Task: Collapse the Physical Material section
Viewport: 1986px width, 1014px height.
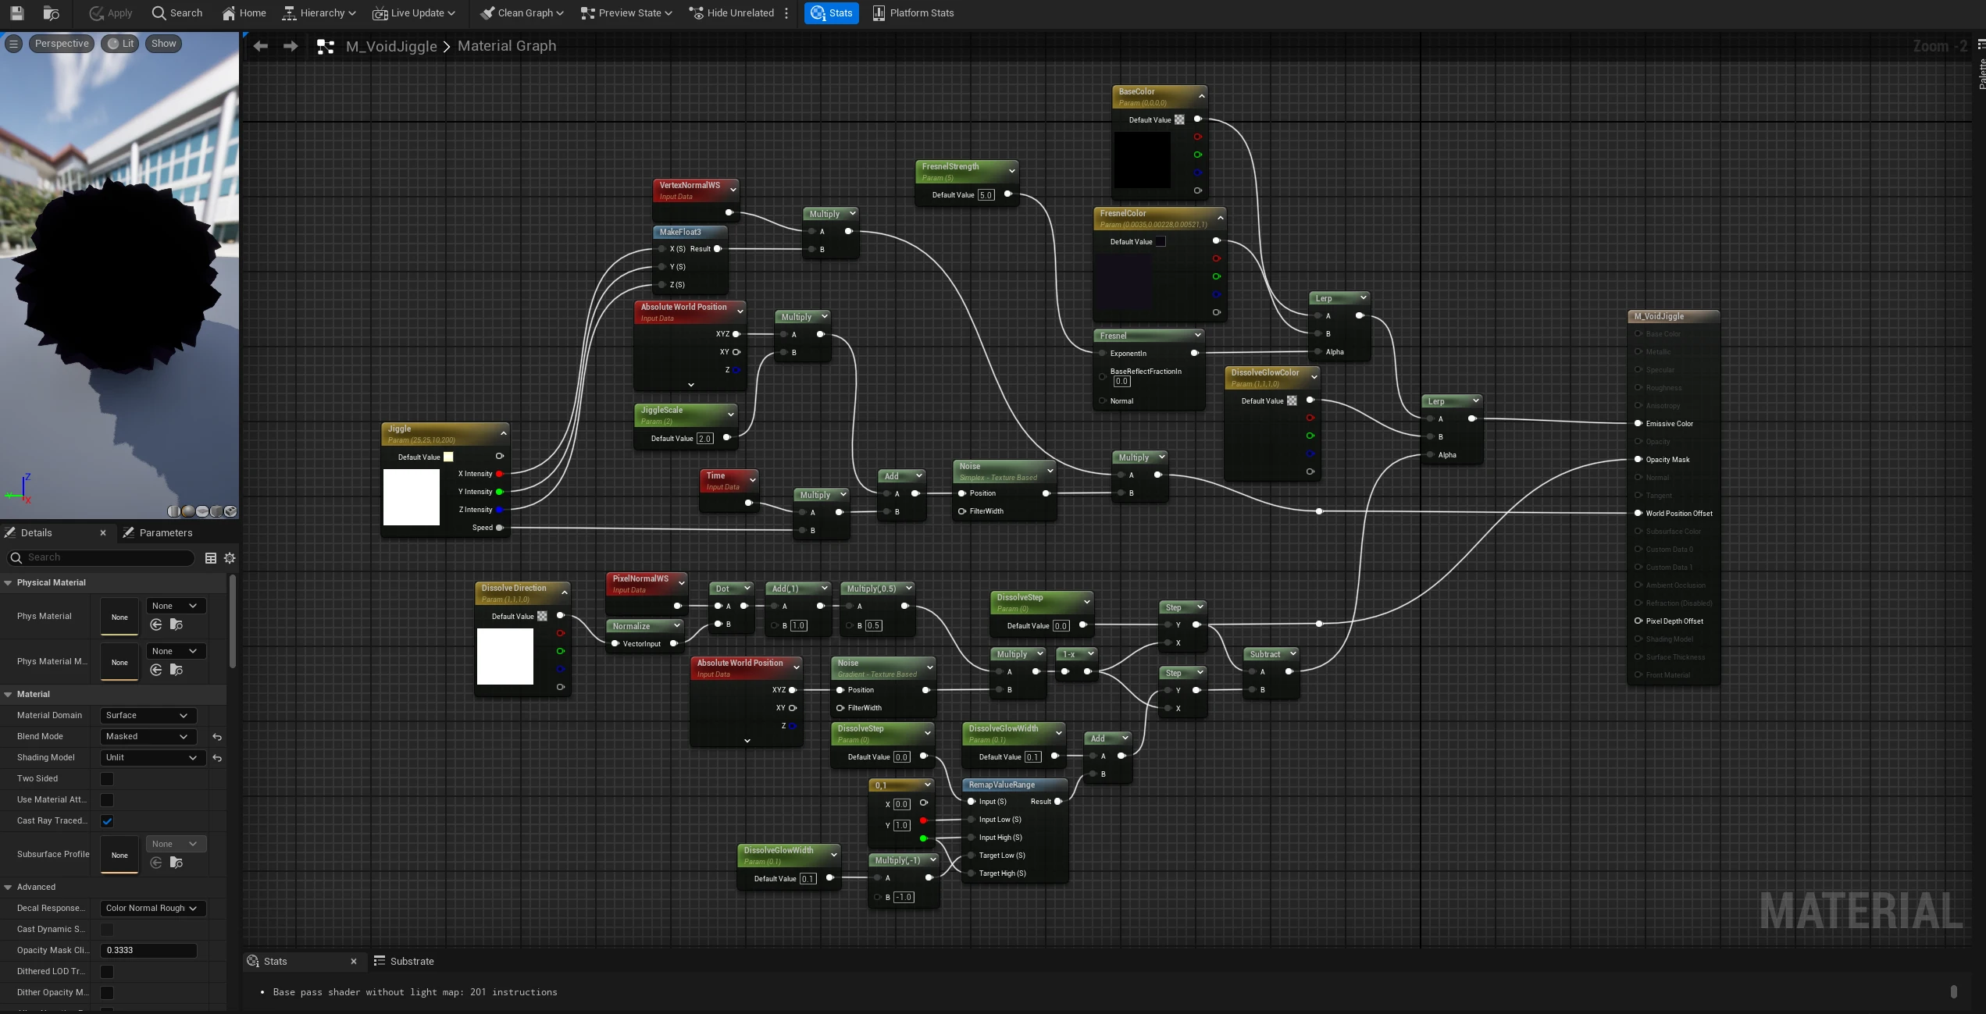Action: [9, 583]
